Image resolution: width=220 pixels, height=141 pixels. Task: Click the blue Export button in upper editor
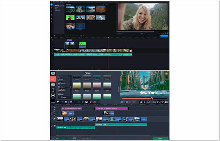tap(164, 36)
